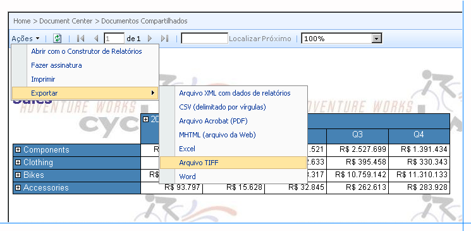Expand the Bikes row
471x231 pixels.
pyautogui.click(x=18, y=175)
